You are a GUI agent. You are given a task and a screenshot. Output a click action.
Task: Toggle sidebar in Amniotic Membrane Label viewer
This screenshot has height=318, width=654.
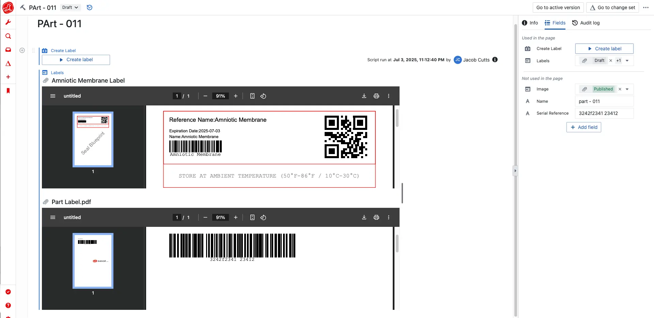(53, 96)
